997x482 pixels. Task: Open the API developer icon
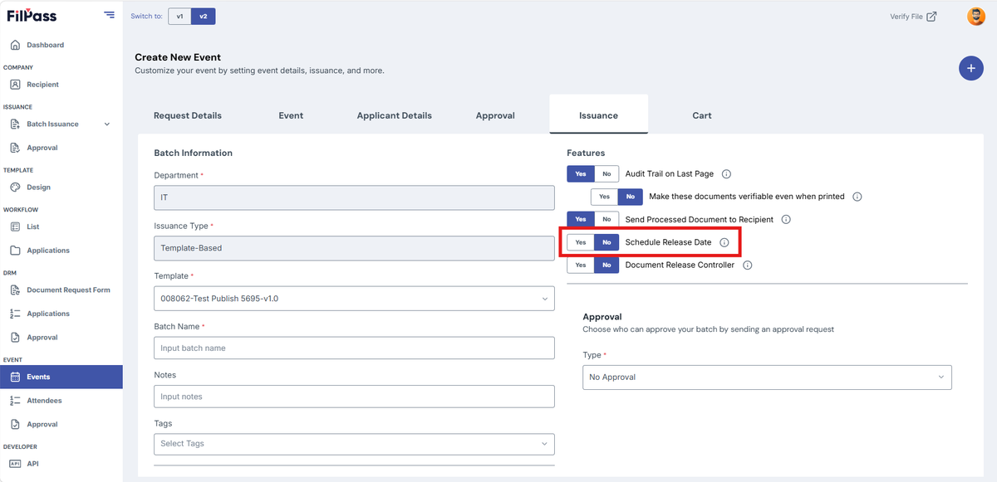pos(15,464)
